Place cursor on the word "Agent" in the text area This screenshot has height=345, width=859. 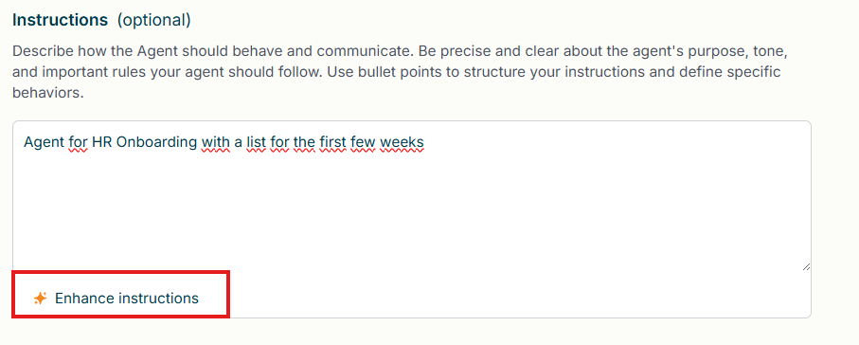tap(45, 142)
